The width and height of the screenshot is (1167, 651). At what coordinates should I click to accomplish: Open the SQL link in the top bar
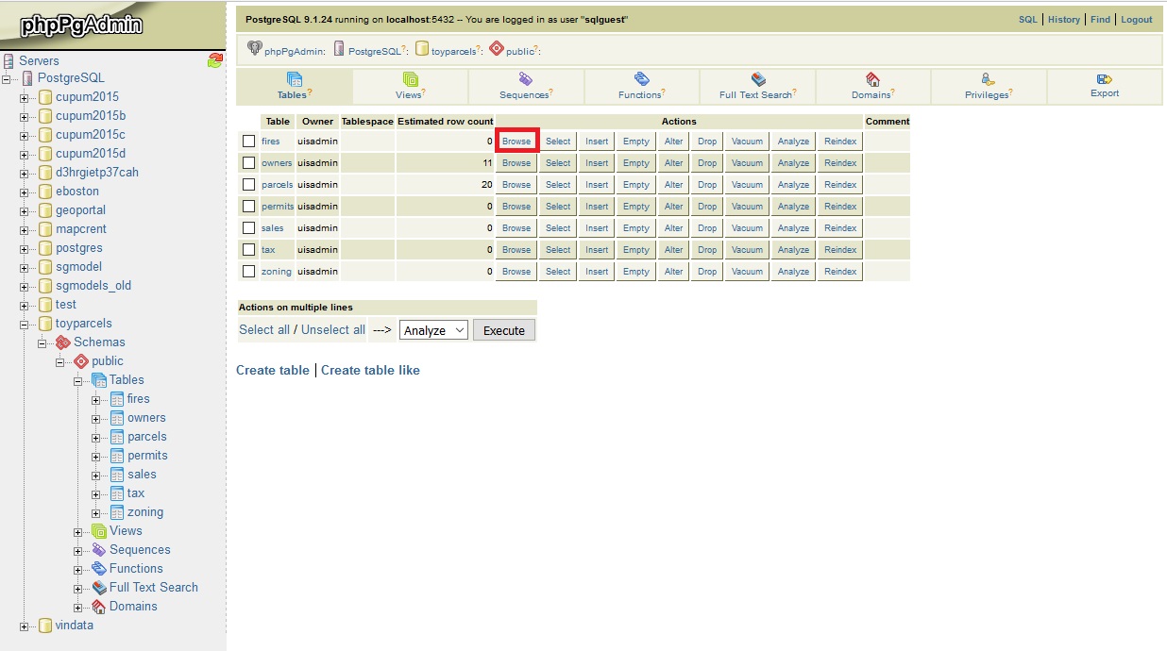(1027, 19)
